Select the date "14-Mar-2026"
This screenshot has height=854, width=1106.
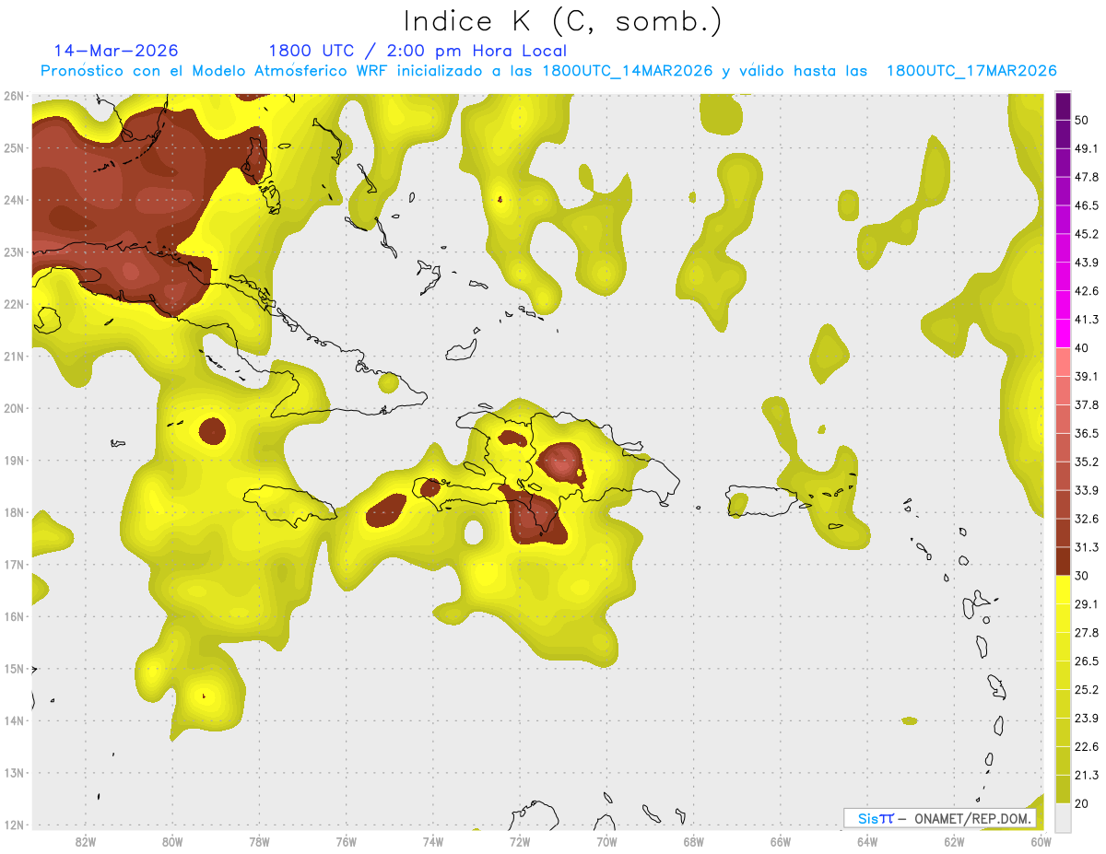click(x=116, y=51)
